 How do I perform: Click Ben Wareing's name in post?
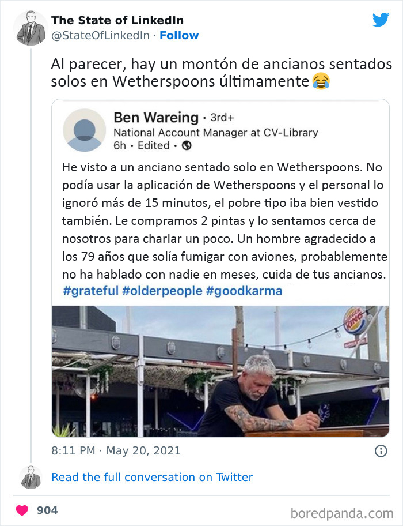157,118
